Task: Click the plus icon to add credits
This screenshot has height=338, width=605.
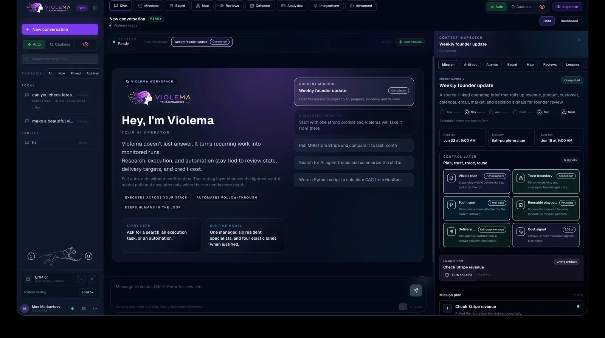Action: [81, 279]
